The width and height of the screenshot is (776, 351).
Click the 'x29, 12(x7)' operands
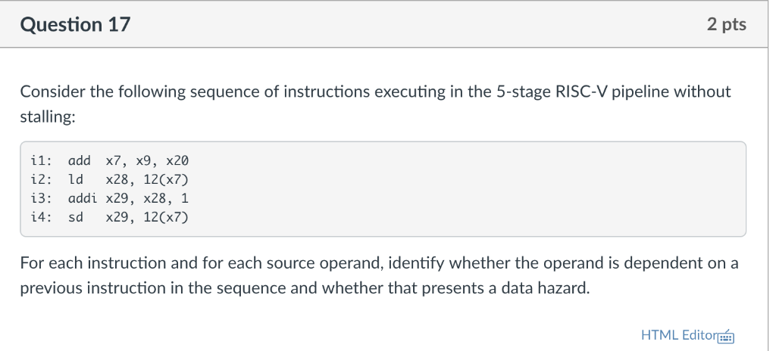(147, 217)
